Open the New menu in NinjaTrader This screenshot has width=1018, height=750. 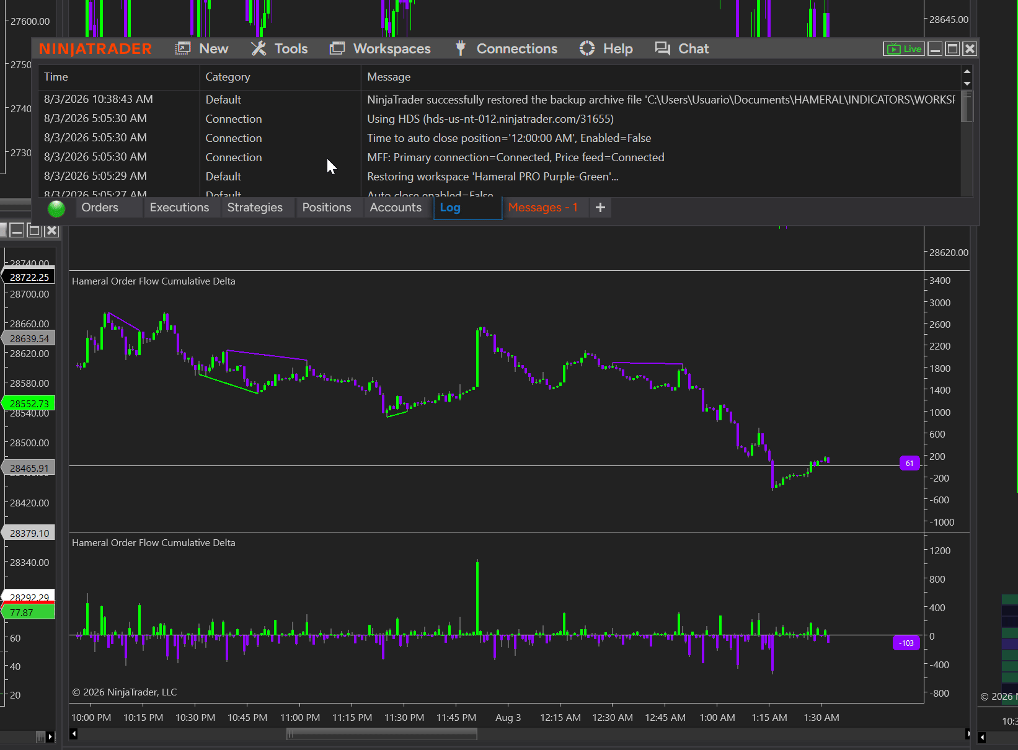201,49
